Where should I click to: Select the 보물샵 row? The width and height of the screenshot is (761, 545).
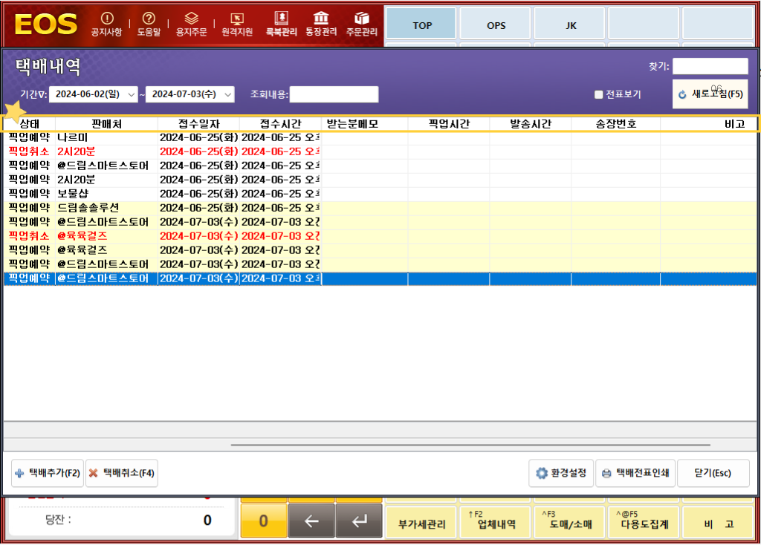point(380,194)
